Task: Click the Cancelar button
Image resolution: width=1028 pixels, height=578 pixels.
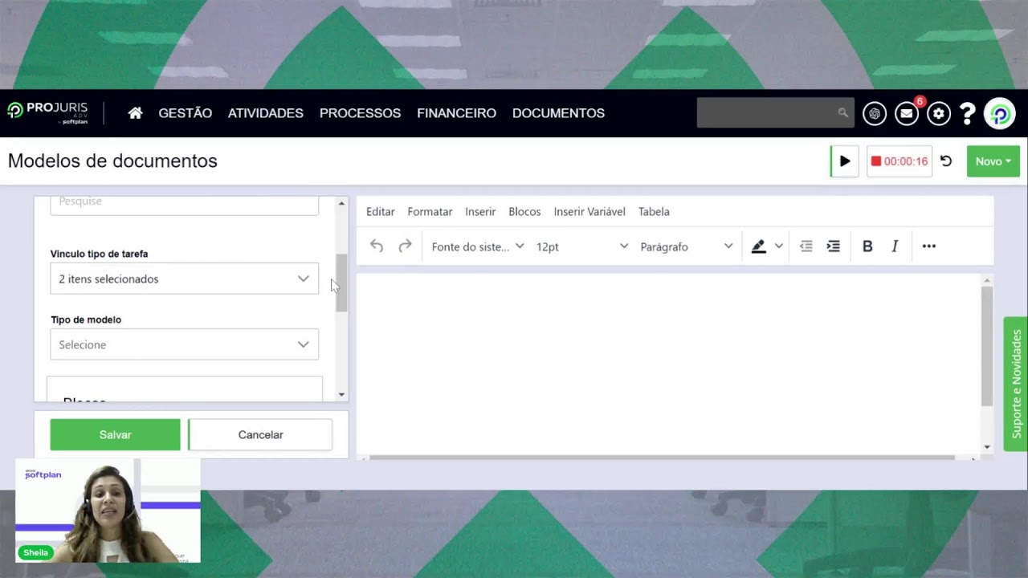Action: point(260,434)
